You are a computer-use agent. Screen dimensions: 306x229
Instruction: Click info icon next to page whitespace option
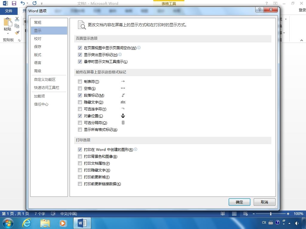tap(139, 47)
